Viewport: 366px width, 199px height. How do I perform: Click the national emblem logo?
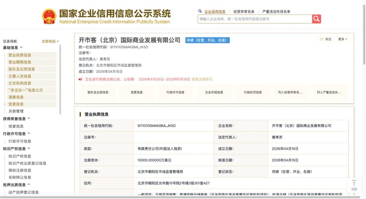pos(49,17)
